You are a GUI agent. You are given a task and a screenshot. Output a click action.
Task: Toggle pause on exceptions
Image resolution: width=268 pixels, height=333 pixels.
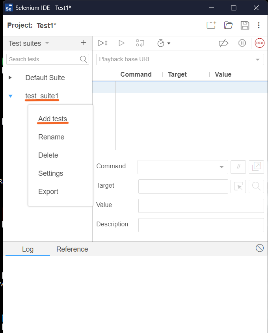[x=242, y=43]
